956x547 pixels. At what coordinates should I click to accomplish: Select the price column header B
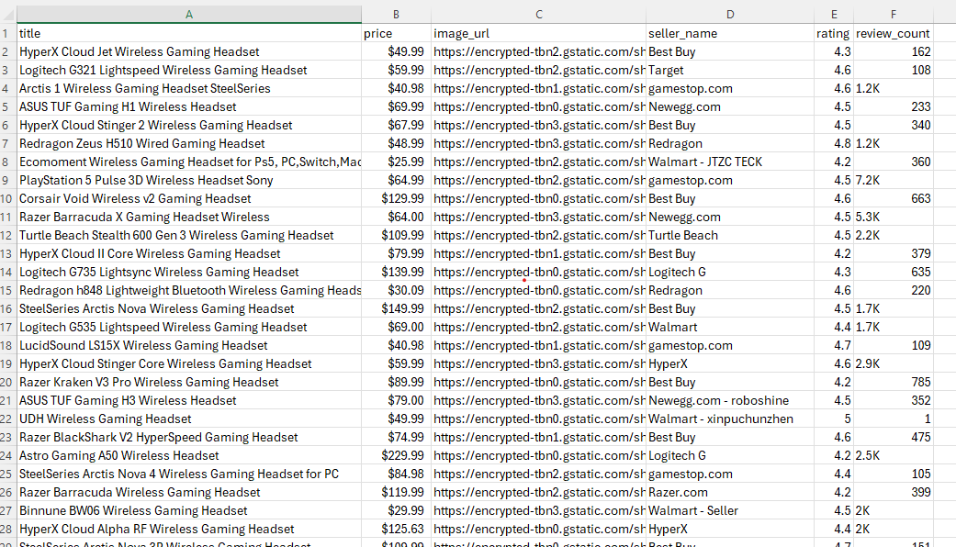coord(396,15)
